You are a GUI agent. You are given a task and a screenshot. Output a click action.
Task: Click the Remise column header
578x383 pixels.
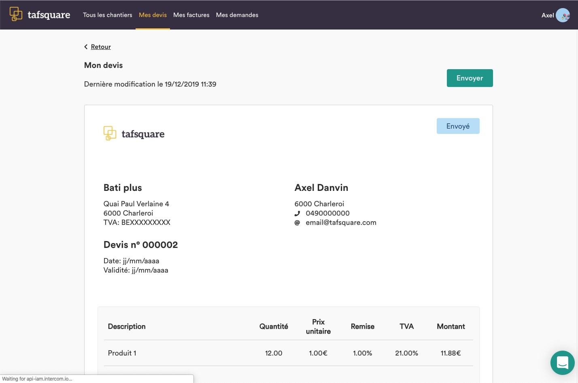(363, 326)
